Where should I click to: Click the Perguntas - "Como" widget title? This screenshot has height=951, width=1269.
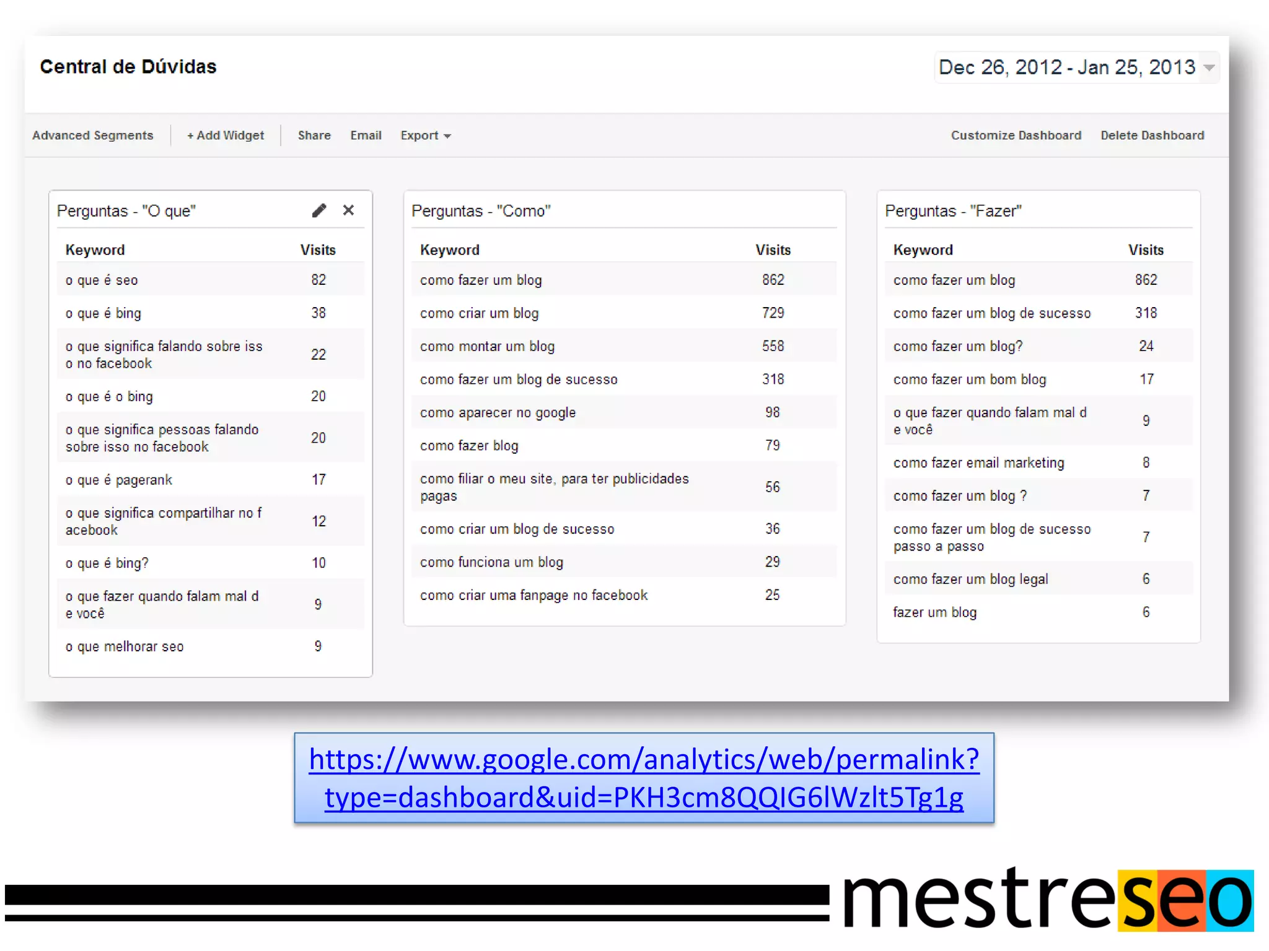coord(481,211)
